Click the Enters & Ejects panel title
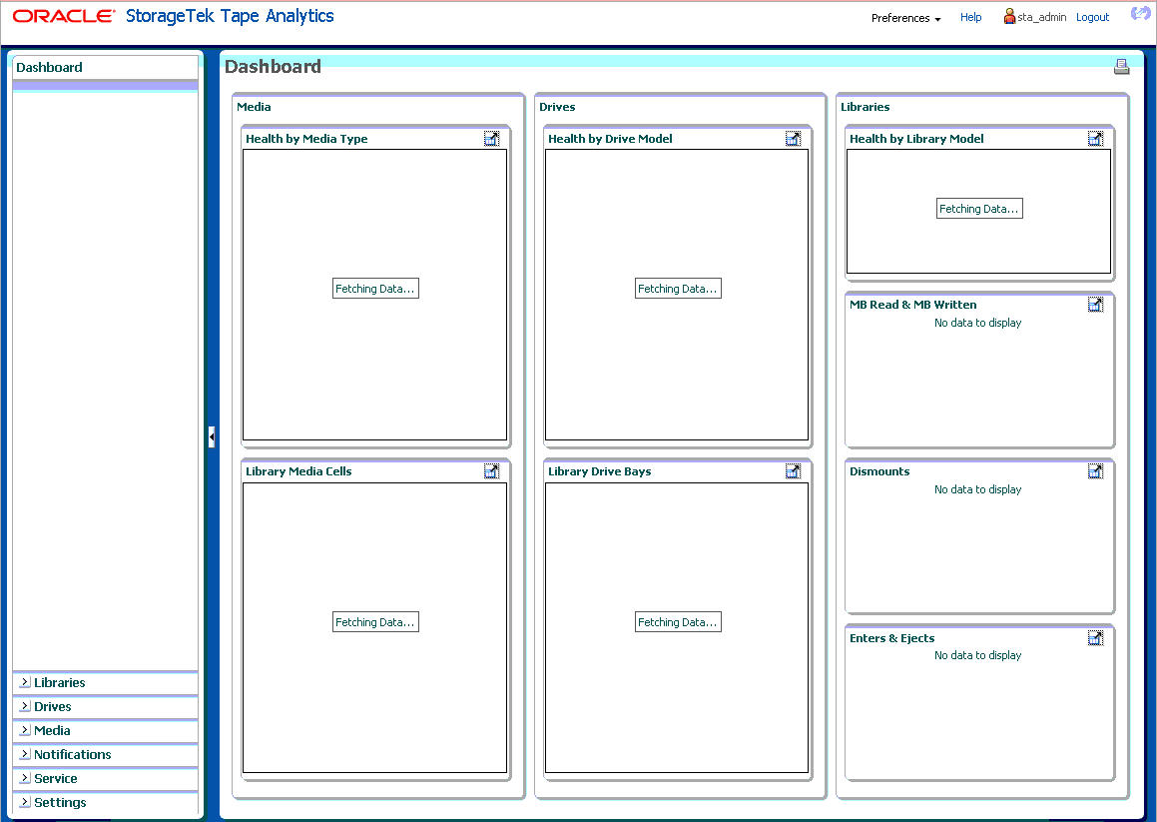The height and width of the screenshot is (822, 1157). coord(892,638)
